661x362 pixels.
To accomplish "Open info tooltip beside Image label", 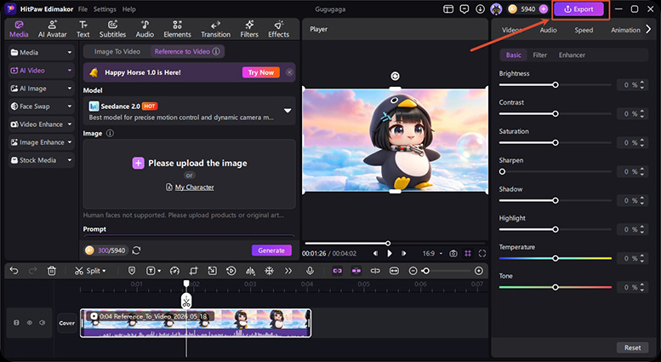I will [110, 134].
